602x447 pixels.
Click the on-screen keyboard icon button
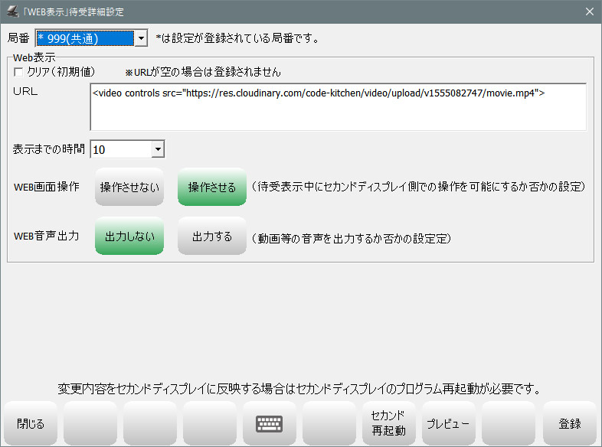[x=269, y=423]
